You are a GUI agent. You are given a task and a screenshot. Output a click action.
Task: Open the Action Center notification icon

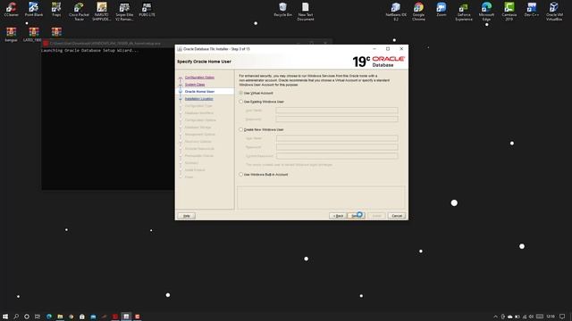(x=562, y=317)
